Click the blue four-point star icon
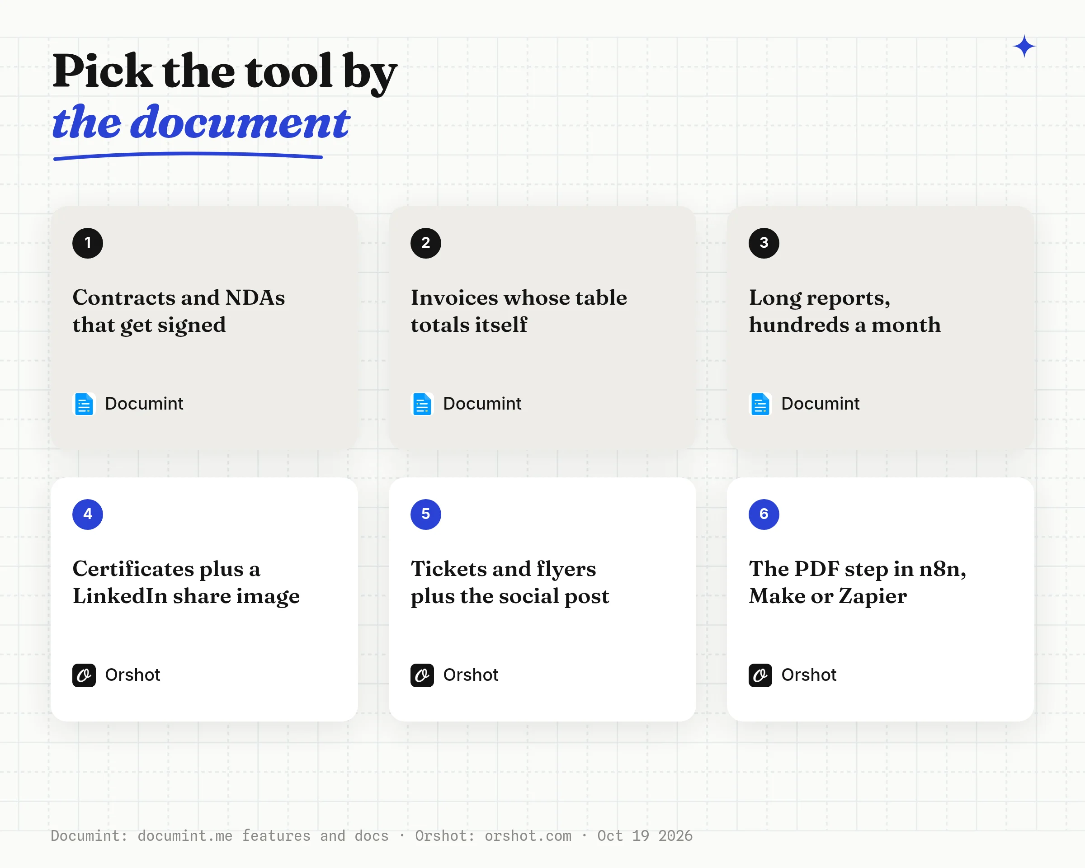Image resolution: width=1085 pixels, height=868 pixels. [x=1024, y=46]
